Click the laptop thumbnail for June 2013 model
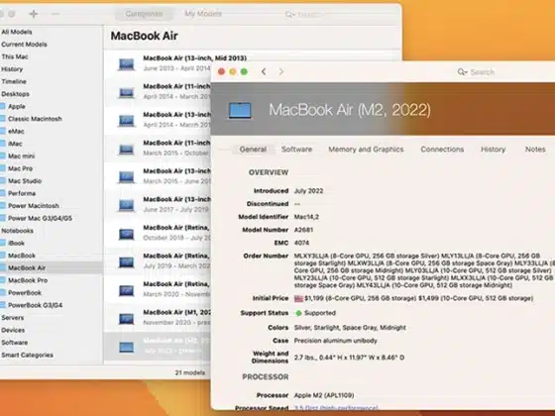Screen dimensions: 555x416 click(x=127, y=64)
